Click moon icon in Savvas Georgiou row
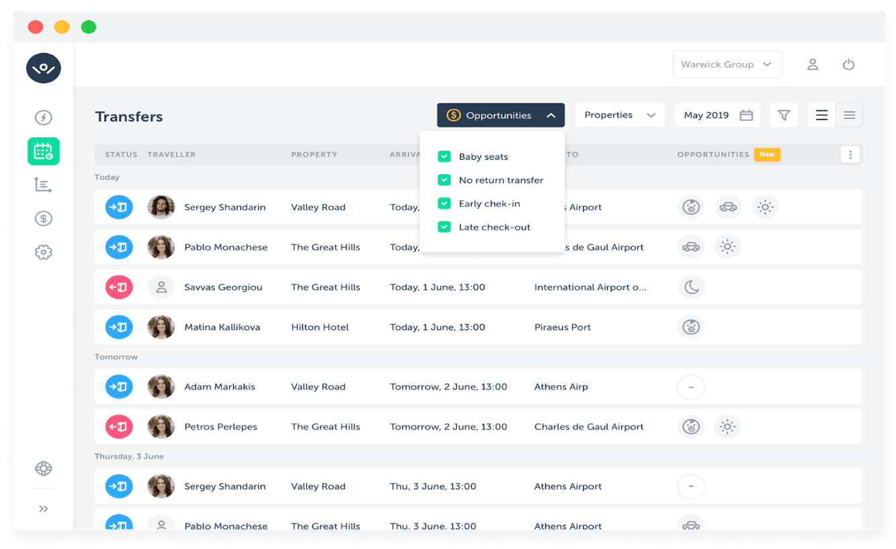This screenshot has height=549, width=896. [x=691, y=287]
